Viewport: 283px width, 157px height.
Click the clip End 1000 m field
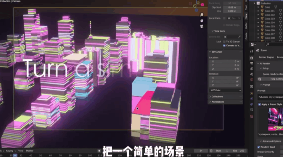point(232,11)
